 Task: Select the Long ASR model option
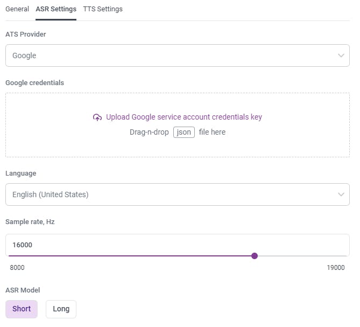click(61, 309)
